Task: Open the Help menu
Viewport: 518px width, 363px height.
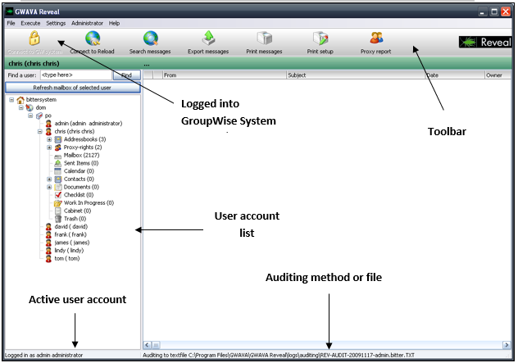Action: [114, 23]
